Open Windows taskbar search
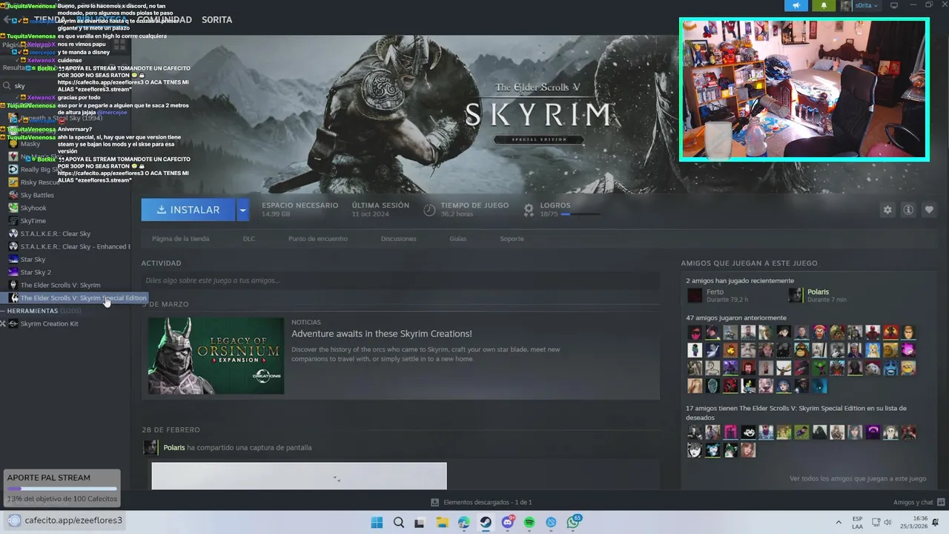Screen dimensions: 949x534 pyautogui.click(x=399, y=522)
